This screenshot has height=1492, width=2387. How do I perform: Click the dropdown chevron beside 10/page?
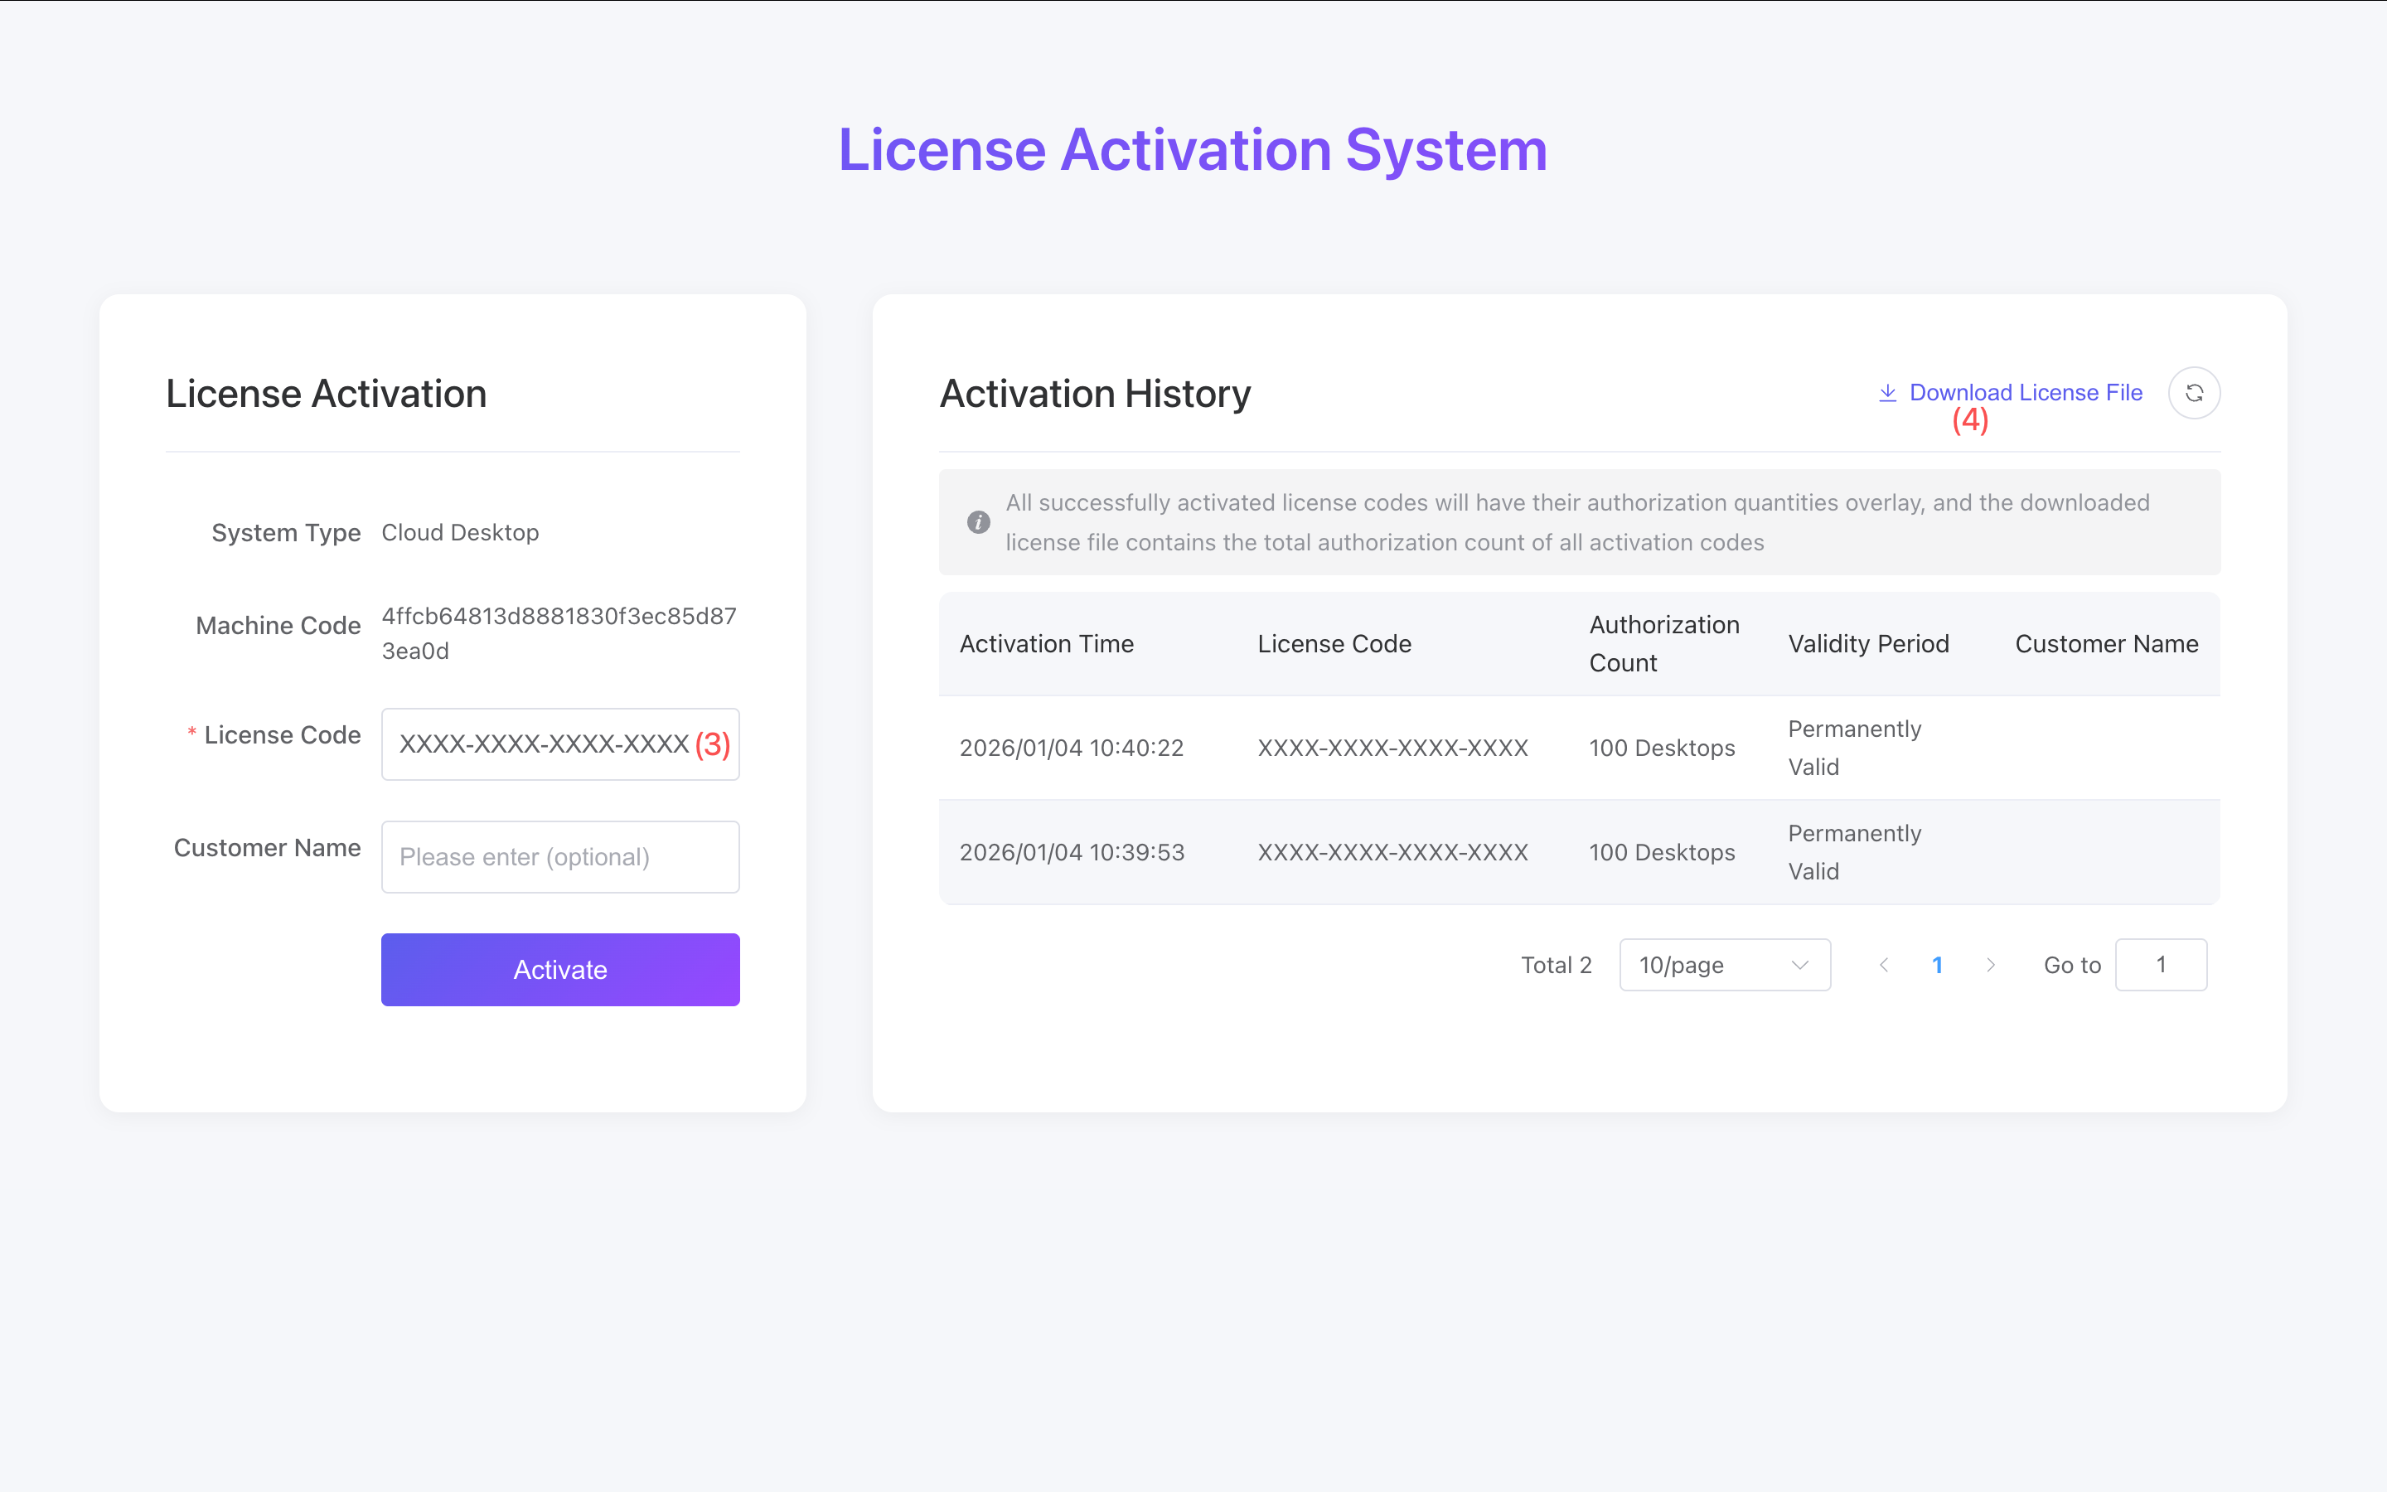click(1800, 965)
